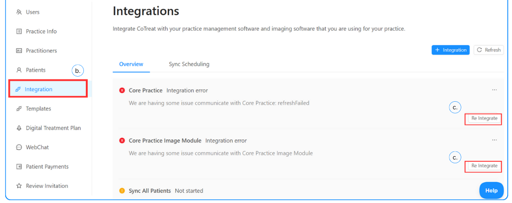Click the 'Integrate CoTreat with your practice' description
Screen dimensions: 512x203
click(x=259, y=29)
